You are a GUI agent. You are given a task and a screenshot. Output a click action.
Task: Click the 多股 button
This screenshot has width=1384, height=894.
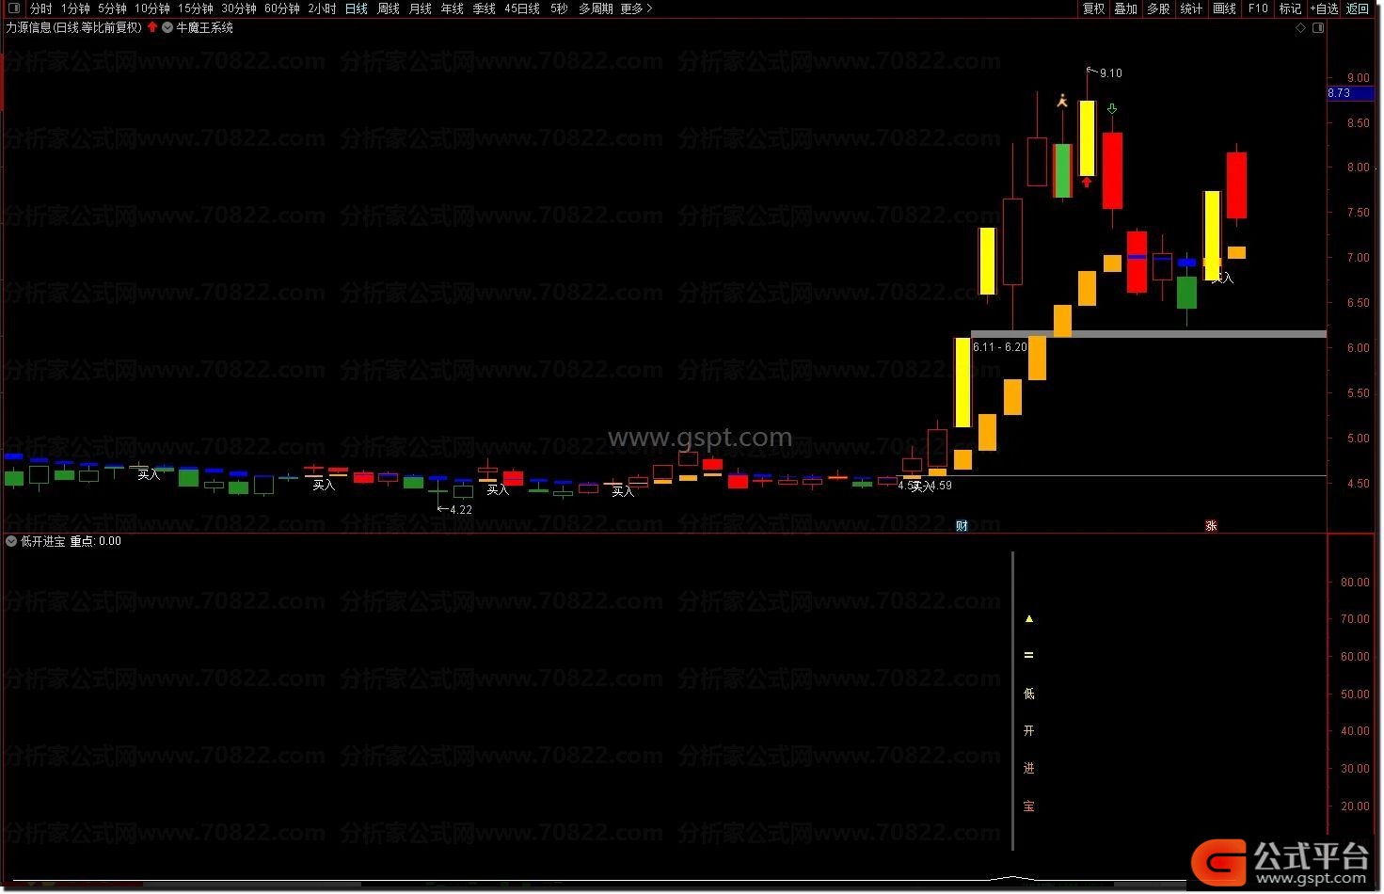coord(1159,8)
